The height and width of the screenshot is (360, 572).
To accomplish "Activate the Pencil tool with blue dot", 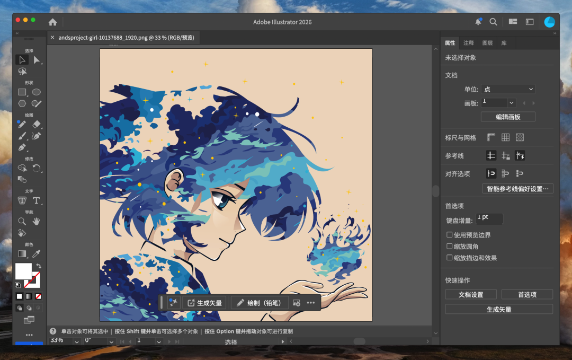I will click(x=22, y=124).
